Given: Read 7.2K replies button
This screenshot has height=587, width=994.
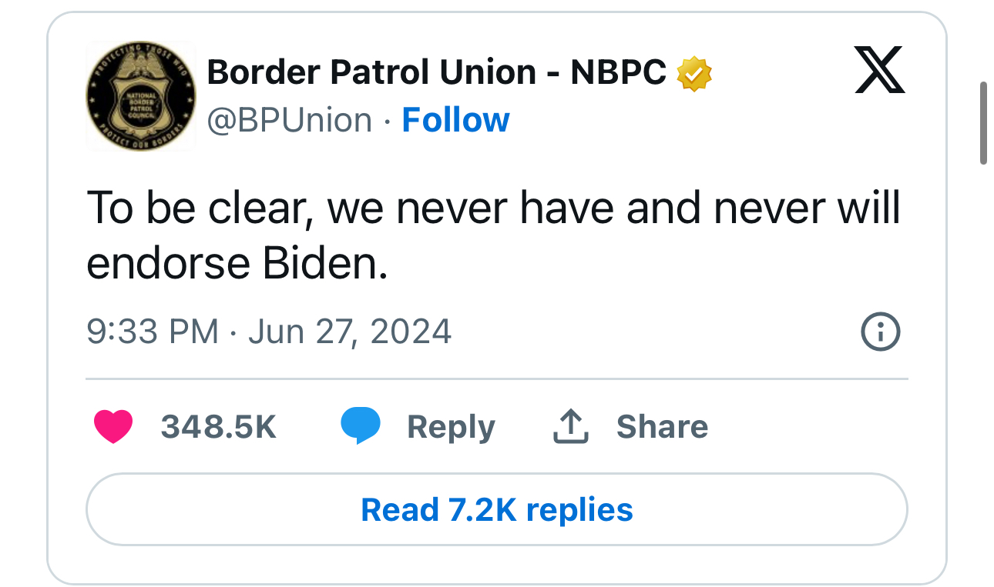Looking at the screenshot, I should (497, 509).
